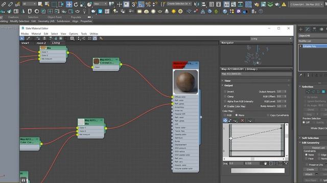This screenshot has height=183, width=327.
Task: Click the sun light icon in second toolbar
Action: [x=174, y=11]
